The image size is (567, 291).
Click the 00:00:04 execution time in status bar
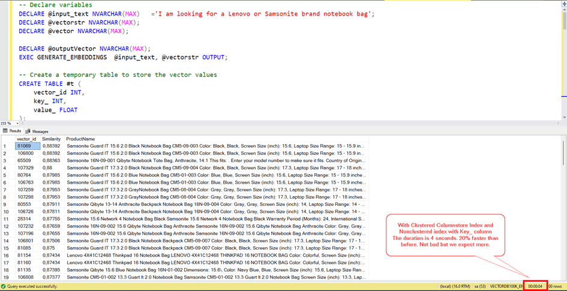pos(534,287)
